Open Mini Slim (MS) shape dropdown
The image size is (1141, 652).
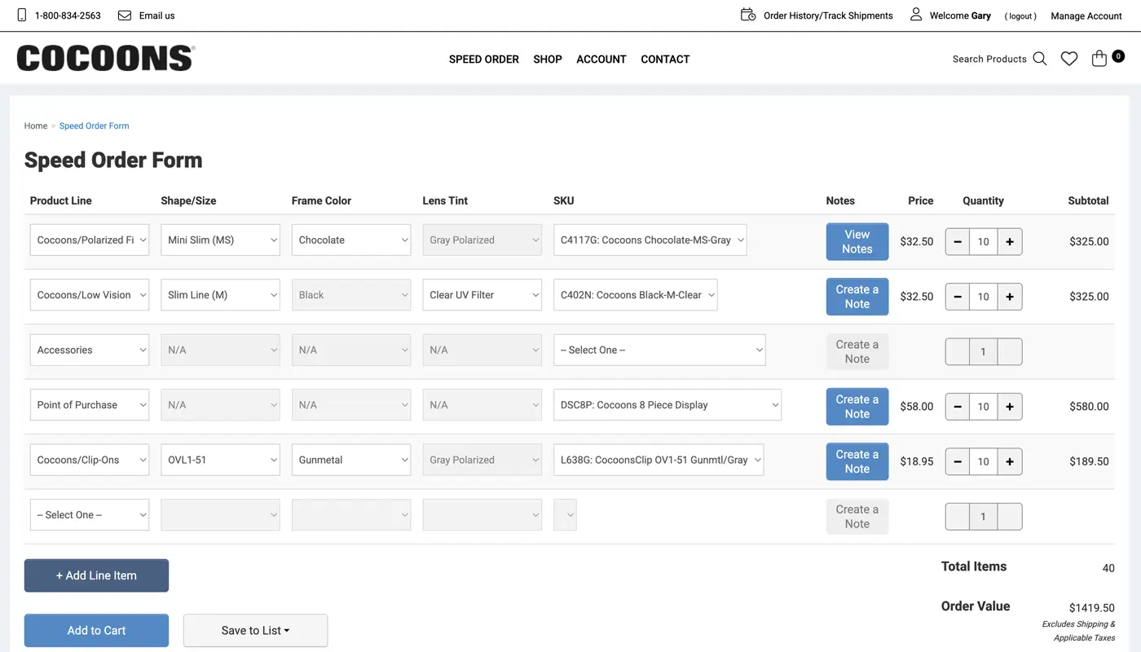point(221,240)
